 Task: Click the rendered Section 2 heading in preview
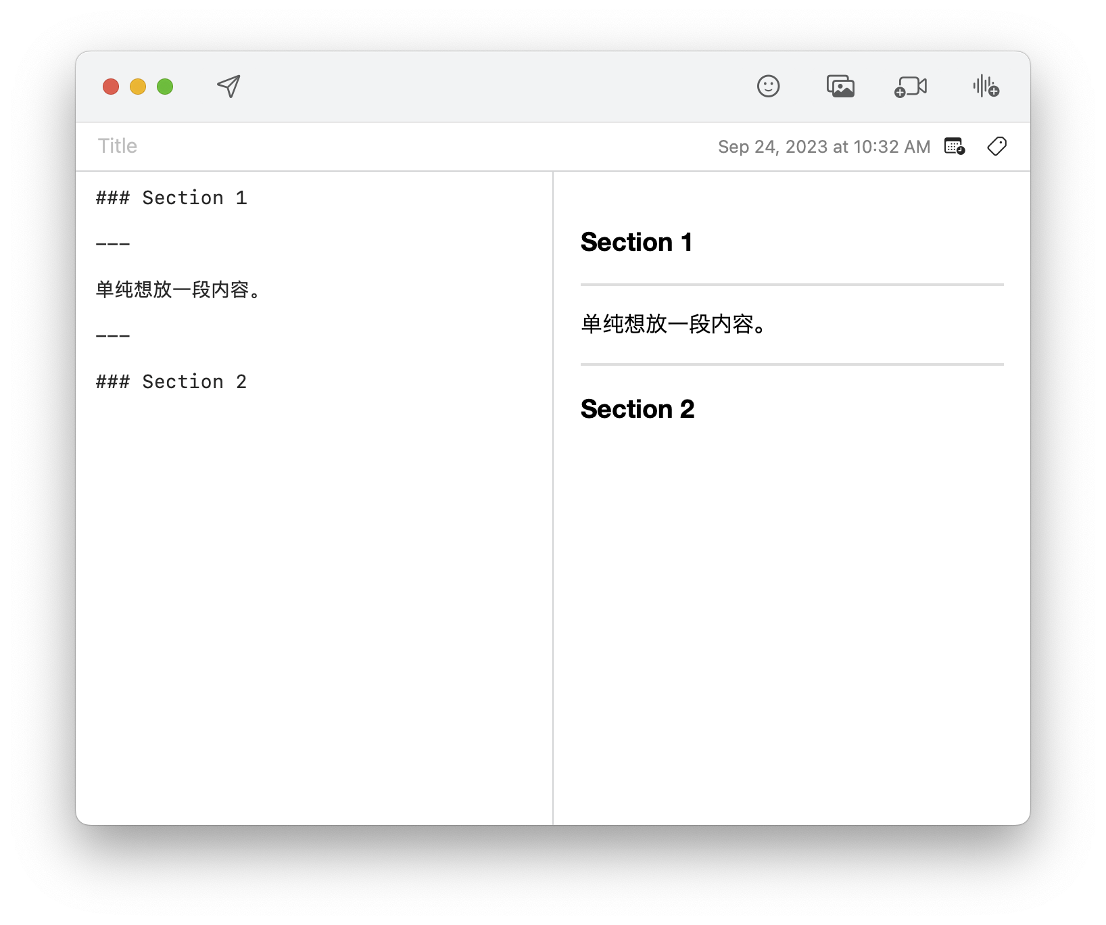637,409
